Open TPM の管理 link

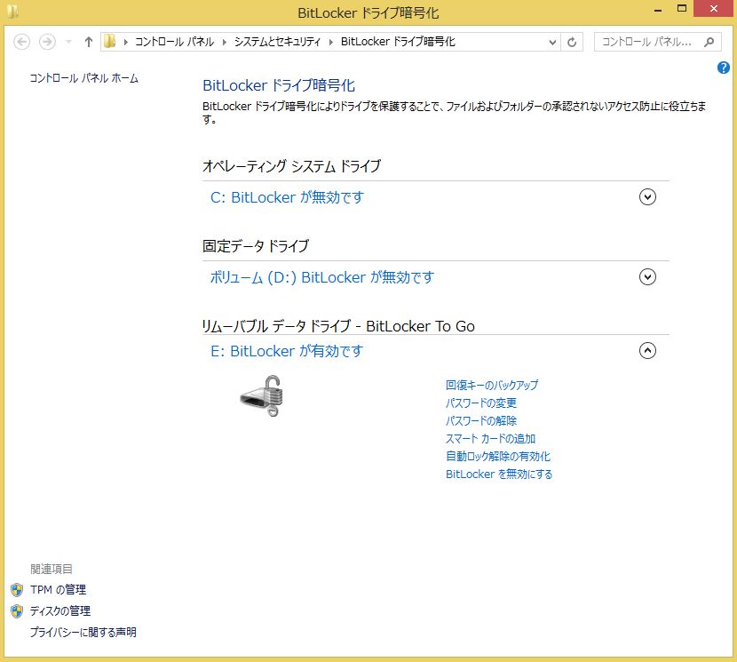pyautogui.click(x=59, y=589)
